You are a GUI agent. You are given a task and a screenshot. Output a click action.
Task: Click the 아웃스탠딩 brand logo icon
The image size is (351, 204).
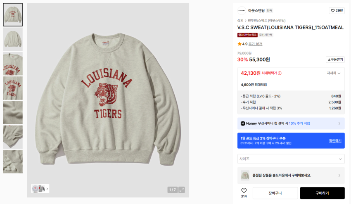click(242, 11)
